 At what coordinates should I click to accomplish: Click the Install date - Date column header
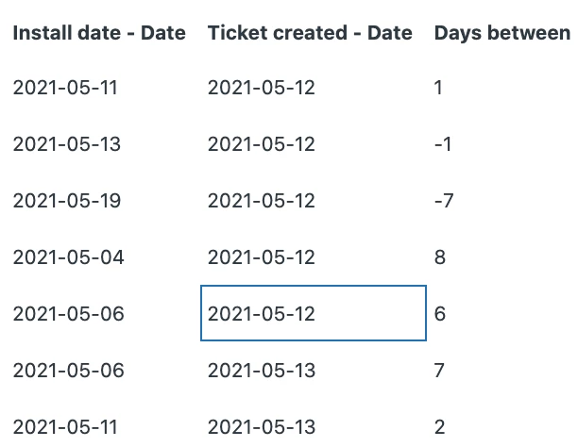pyautogui.click(x=99, y=33)
